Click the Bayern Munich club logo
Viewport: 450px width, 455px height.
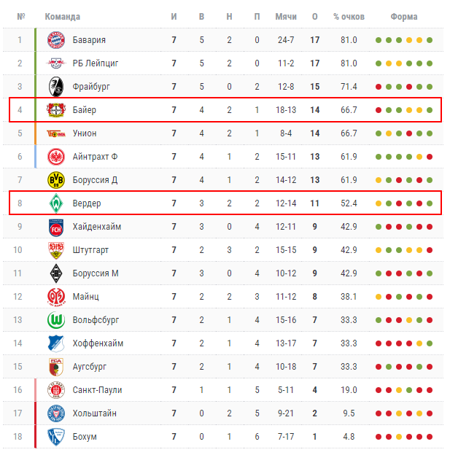(56, 40)
